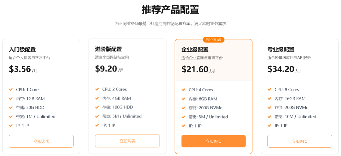The image size is (341, 156).
Task: Click checkmark icon beside 4GB RAM
Action: [x=97, y=98]
